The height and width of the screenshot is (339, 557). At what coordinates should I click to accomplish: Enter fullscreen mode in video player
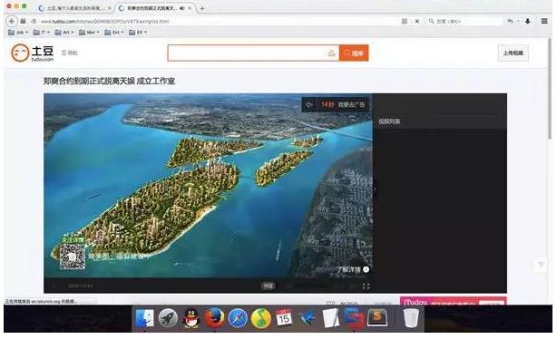coord(366,286)
